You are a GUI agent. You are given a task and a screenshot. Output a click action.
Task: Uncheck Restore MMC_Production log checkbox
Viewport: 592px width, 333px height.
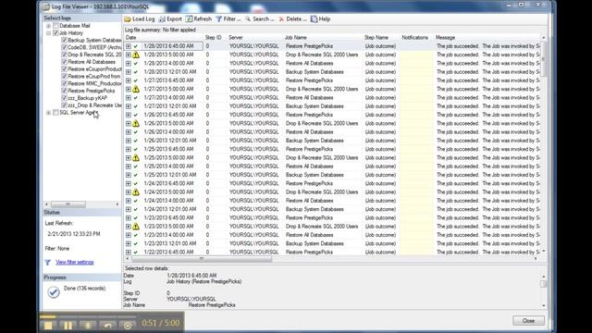point(64,83)
